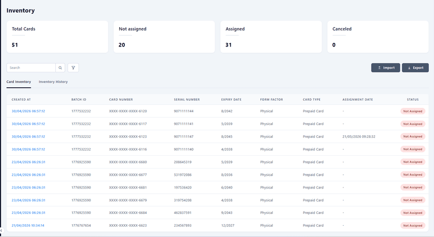
Task: Click card number XXXX-XXXX-XXXX-6120
Action: pyautogui.click(x=128, y=111)
